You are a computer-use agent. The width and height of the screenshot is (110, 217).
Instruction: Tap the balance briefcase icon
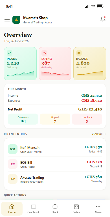click(x=79, y=53)
